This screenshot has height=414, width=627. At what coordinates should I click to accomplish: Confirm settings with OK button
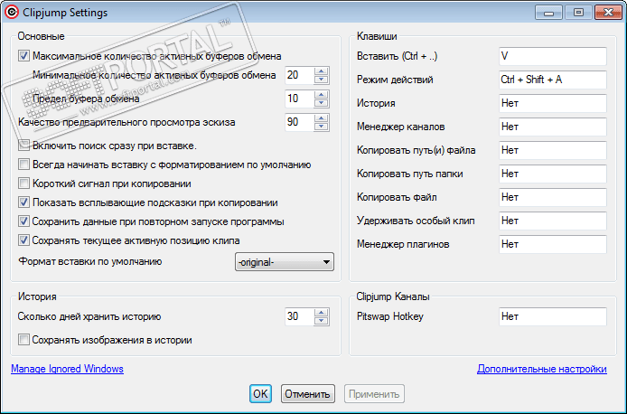260,394
